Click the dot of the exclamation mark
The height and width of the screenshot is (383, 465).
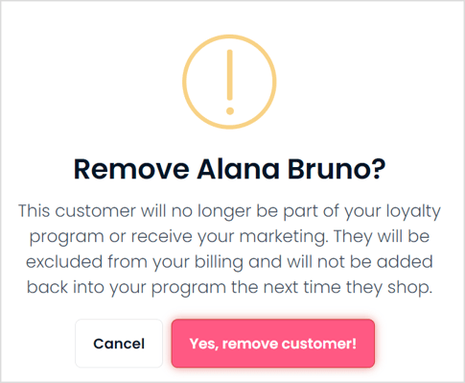click(x=230, y=110)
